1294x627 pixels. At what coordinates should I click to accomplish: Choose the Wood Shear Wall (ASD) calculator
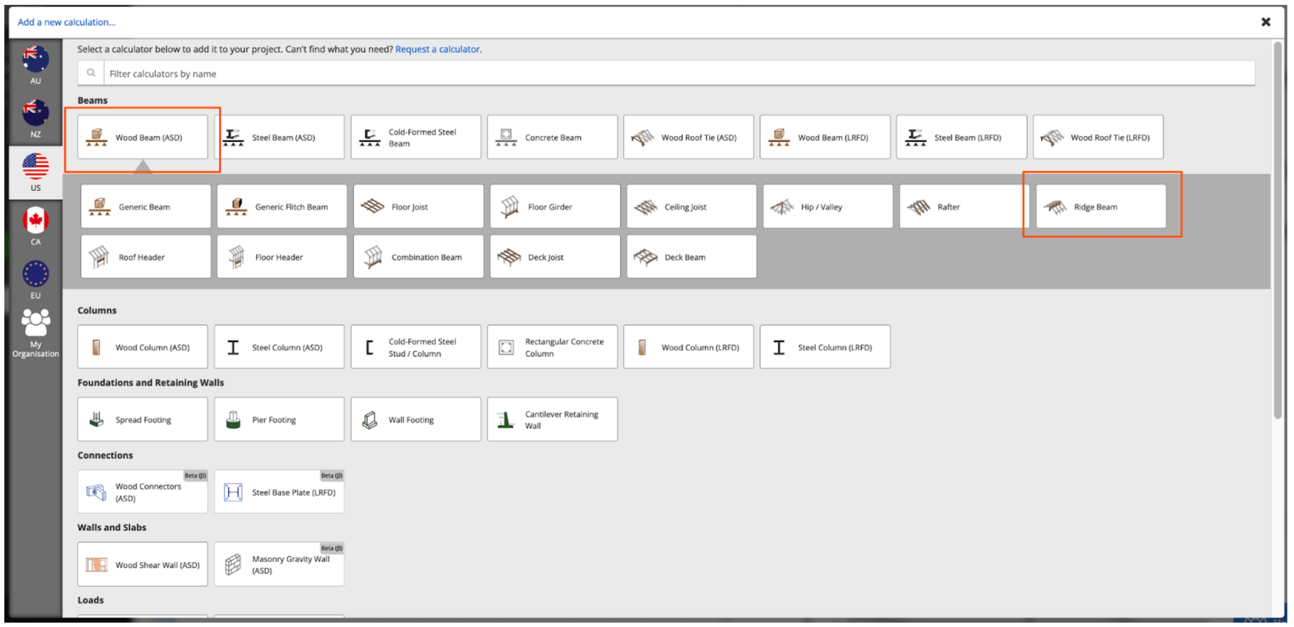click(143, 564)
